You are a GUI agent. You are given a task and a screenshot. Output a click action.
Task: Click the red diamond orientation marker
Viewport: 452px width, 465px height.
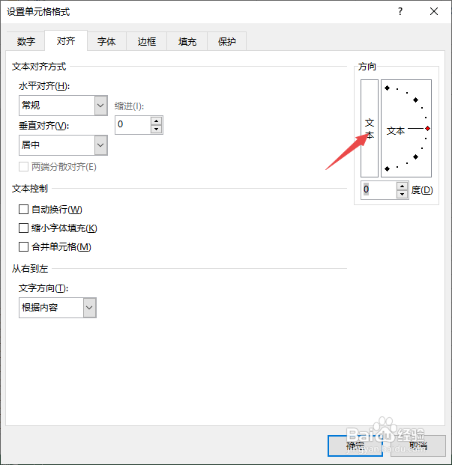[427, 128]
